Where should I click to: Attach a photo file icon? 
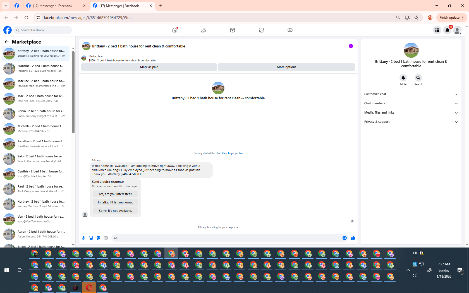tap(91, 238)
